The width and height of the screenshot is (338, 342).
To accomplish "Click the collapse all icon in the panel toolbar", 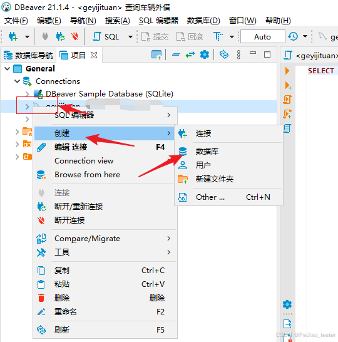I will click(176, 54).
